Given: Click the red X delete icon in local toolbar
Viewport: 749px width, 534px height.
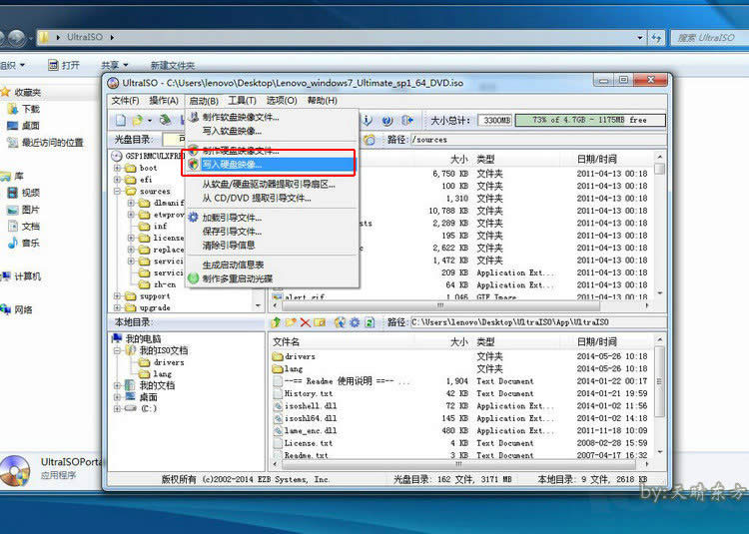Looking at the screenshot, I should click(306, 322).
